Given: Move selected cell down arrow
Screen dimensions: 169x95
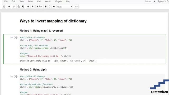Looking at the screenshot, I should click(x=32, y=7).
